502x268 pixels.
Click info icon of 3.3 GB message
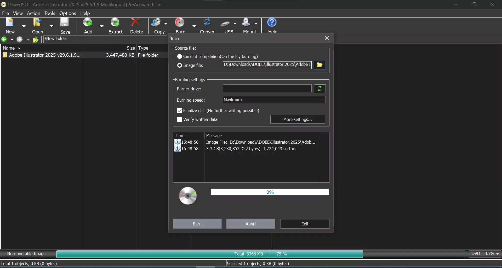[x=177, y=148]
